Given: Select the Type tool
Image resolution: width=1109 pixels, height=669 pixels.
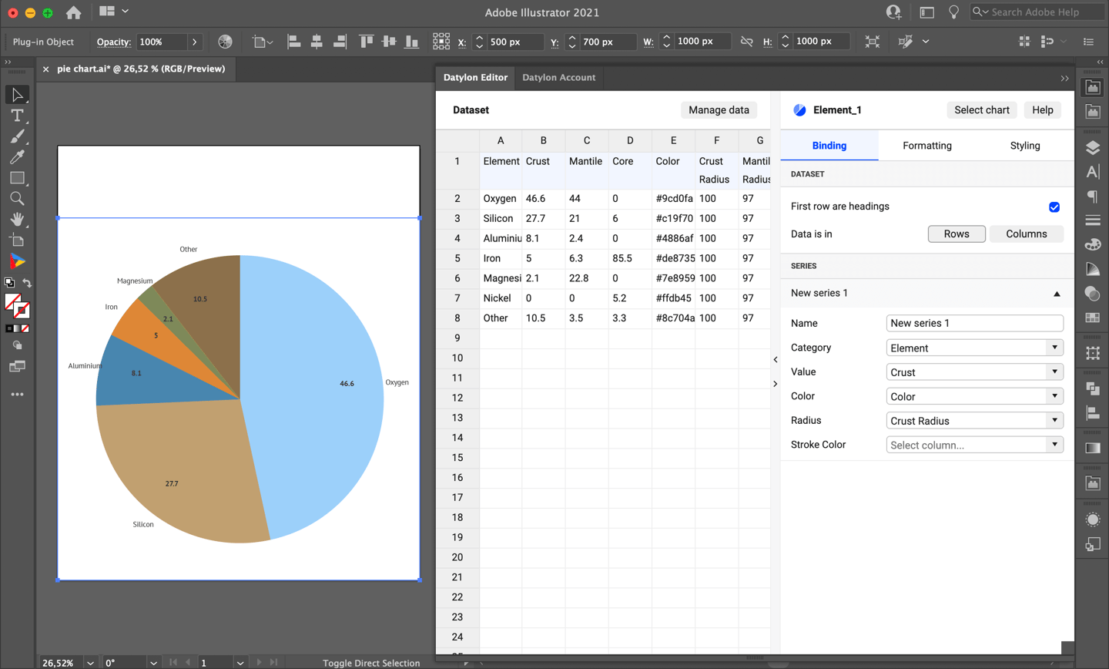Looking at the screenshot, I should (17, 116).
